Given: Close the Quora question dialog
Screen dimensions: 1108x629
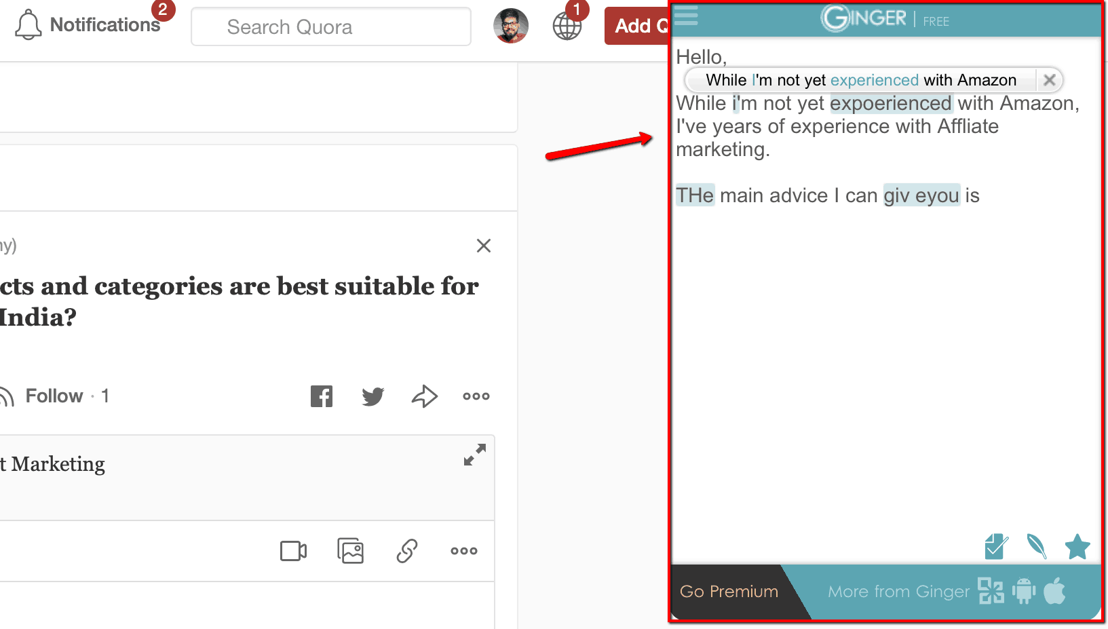Looking at the screenshot, I should pos(483,246).
